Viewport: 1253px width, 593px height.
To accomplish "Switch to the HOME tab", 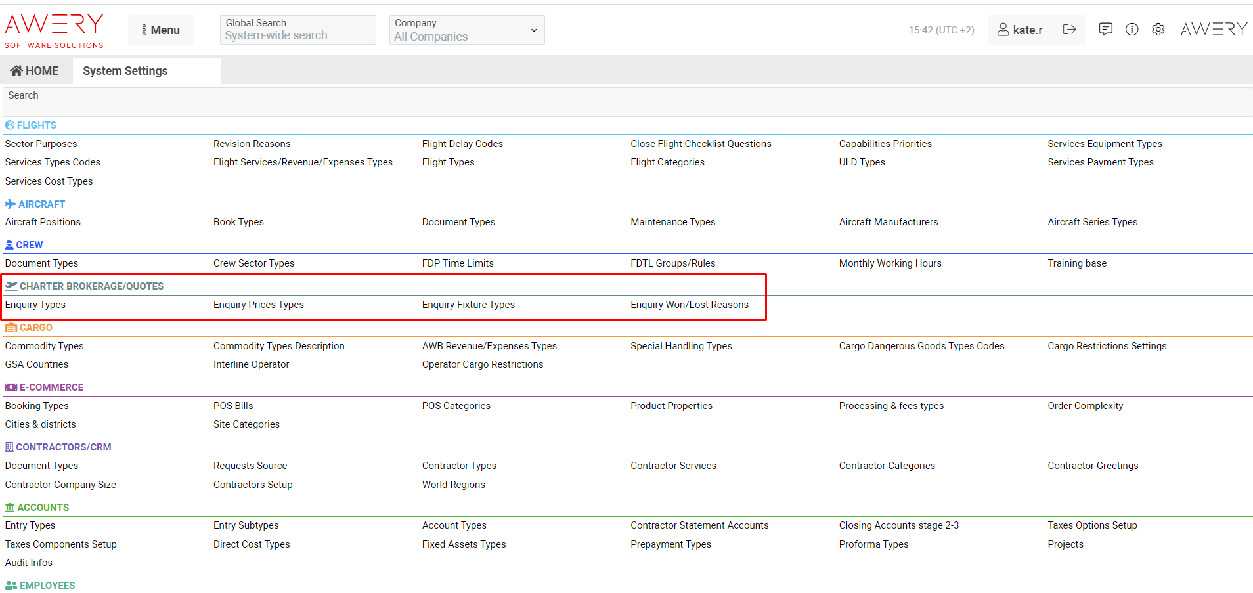I will coord(35,71).
